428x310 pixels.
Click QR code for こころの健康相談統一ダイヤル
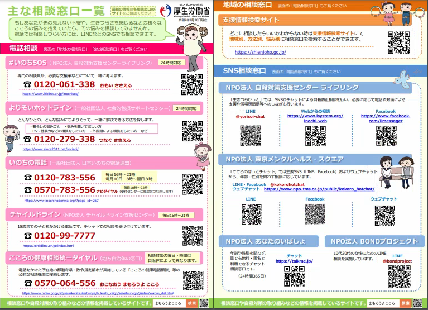(193, 280)
